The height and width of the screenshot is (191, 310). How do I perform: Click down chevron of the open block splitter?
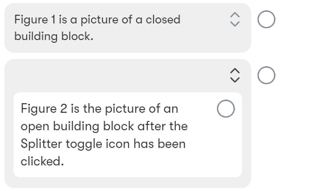(x=235, y=80)
